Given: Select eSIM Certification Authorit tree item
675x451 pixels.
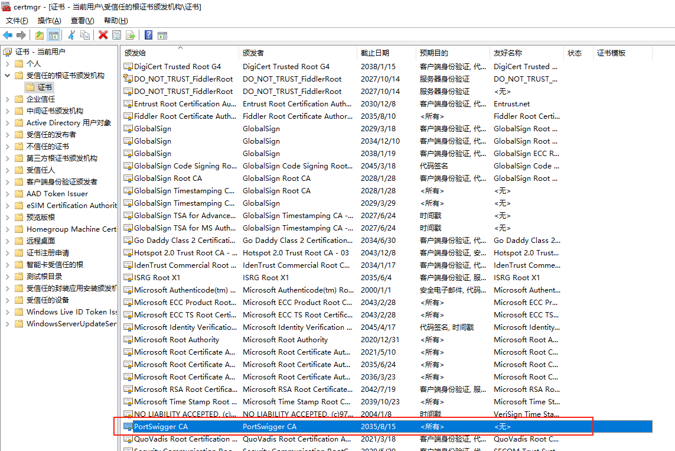Looking at the screenshot, I should [71, 206].
